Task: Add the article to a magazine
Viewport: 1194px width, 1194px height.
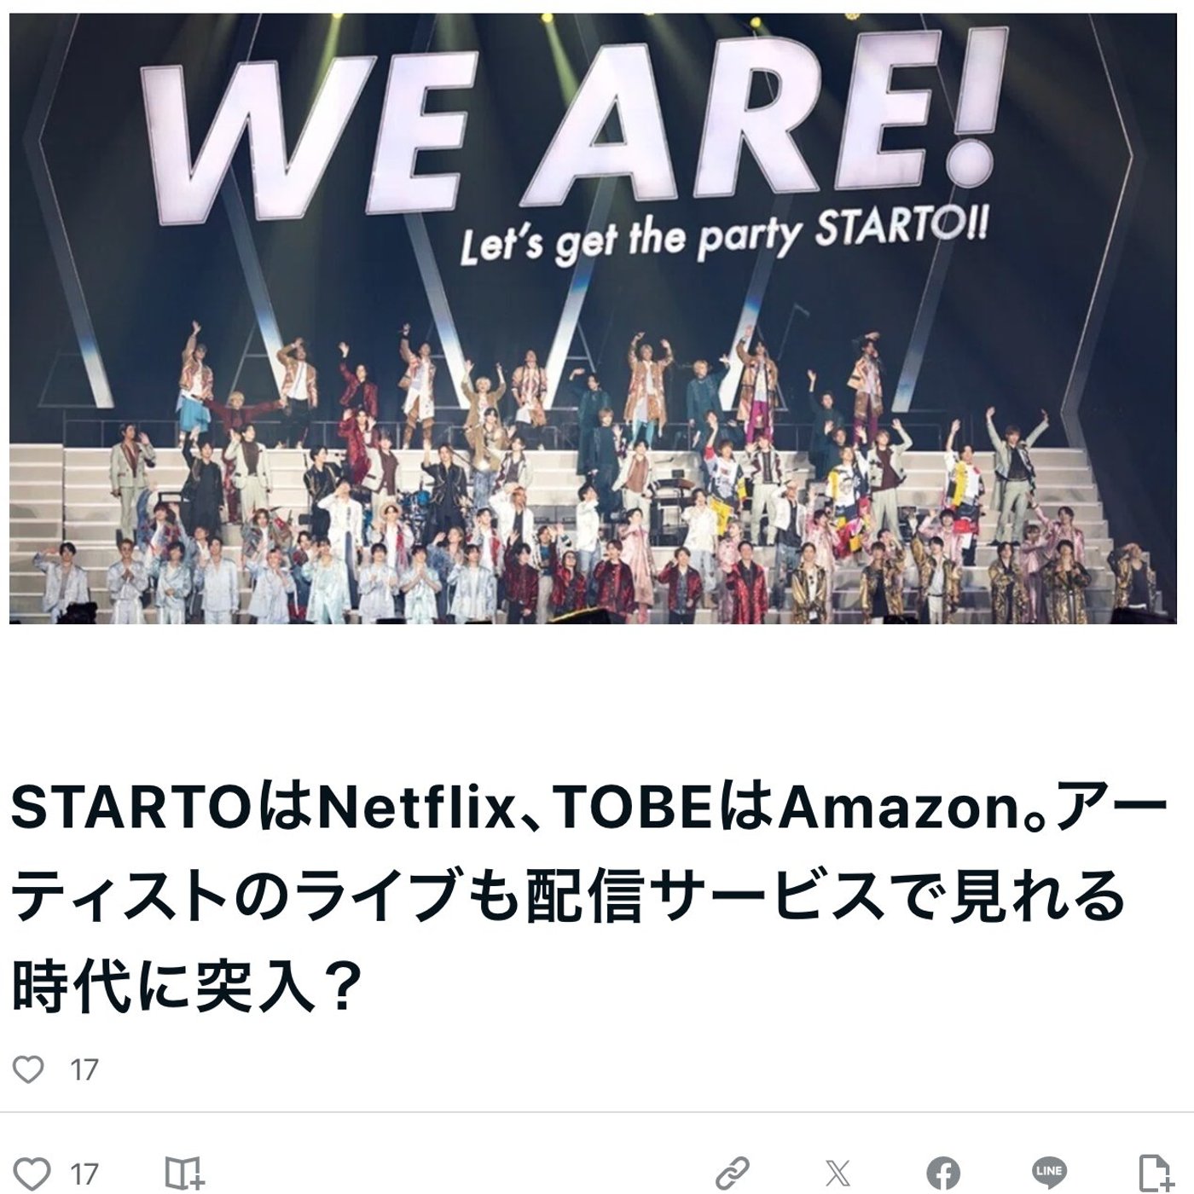Action: [x=183, y=1174]
